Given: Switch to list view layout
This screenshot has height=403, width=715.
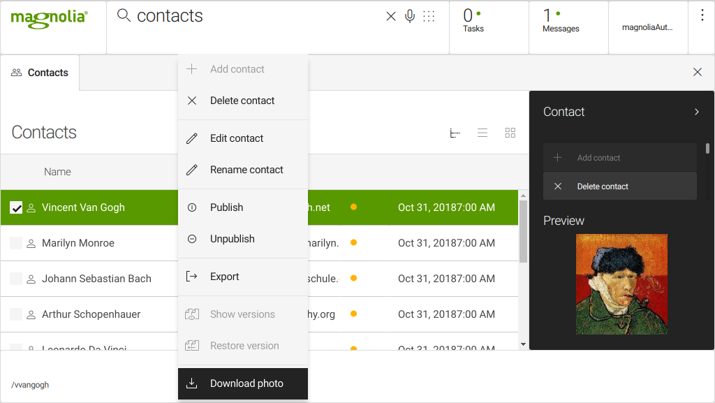Looking at the screenshot, I should (x=482, y=133).
